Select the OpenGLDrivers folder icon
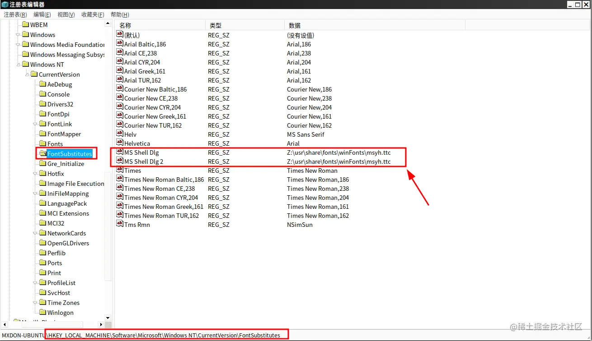 (43, 243)
